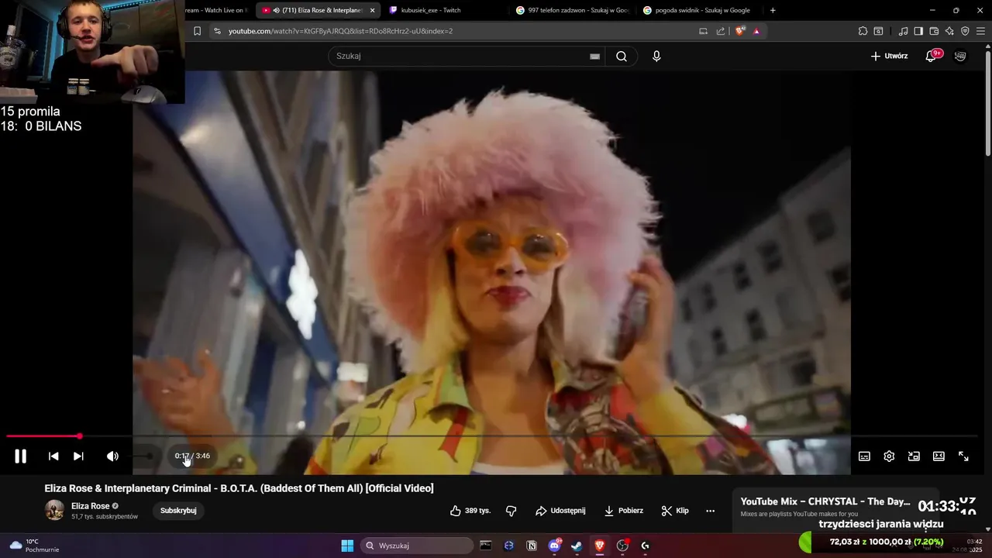Open Brave VPN shield icon

(x=965, y=31)
